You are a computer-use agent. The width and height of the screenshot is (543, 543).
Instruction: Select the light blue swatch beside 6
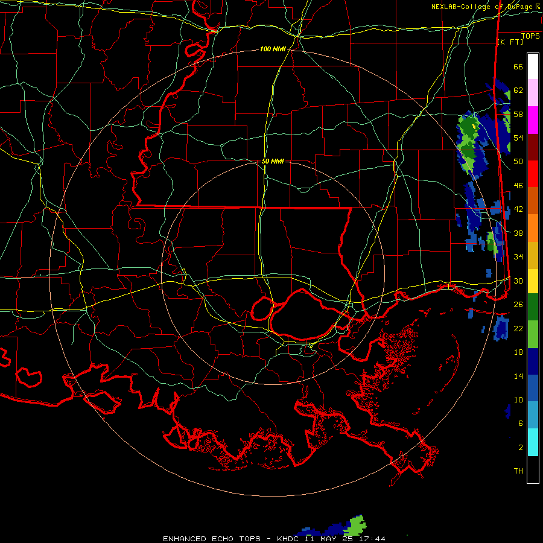click(x=533, y=415)
